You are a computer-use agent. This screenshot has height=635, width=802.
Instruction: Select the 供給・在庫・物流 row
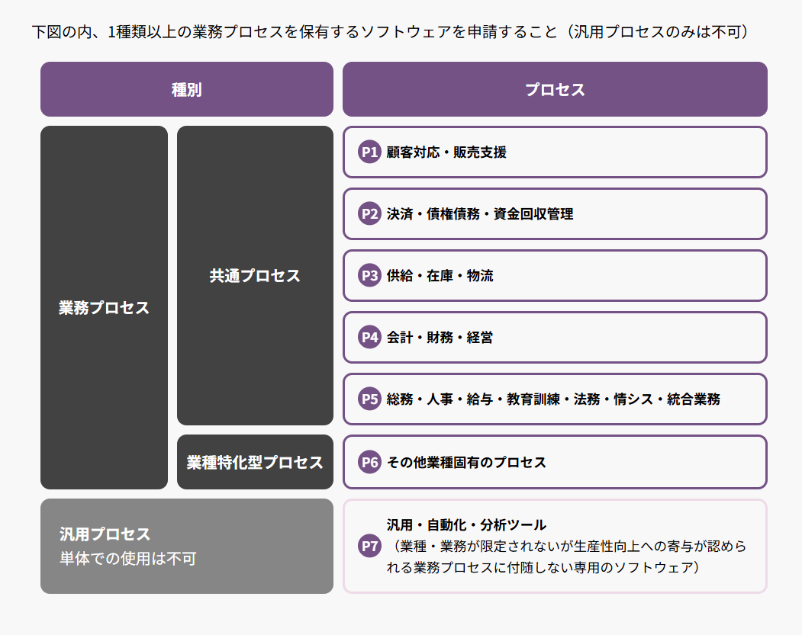pyautogui.click(x=555, y=275)
